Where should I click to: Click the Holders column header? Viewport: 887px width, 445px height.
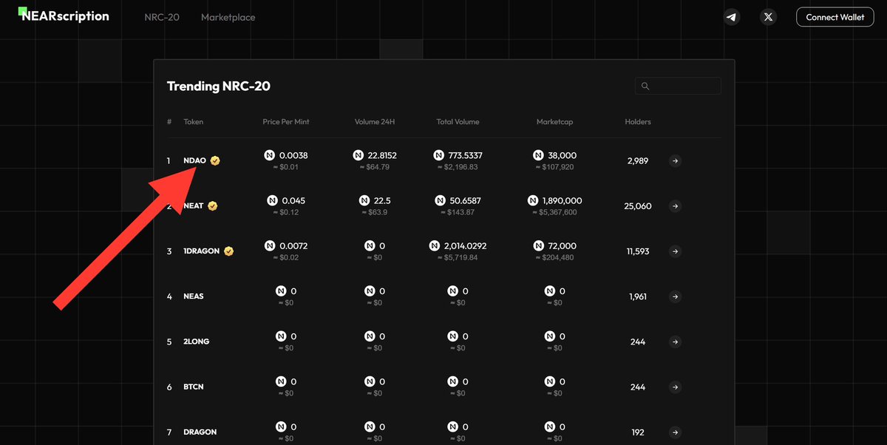[638, 122]
